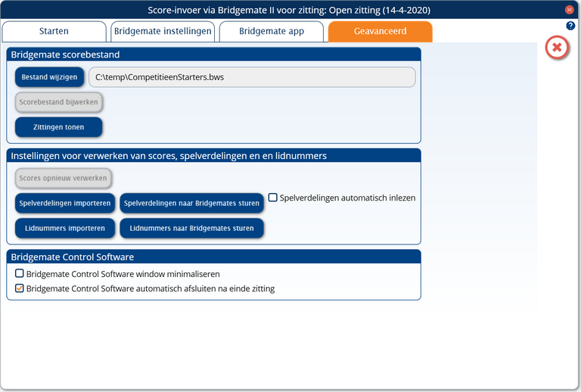The width and height of the screenshot is (581, 392).
Task: Click the Bridgemate scorebestand section header
Action: [x=214, y=54]
